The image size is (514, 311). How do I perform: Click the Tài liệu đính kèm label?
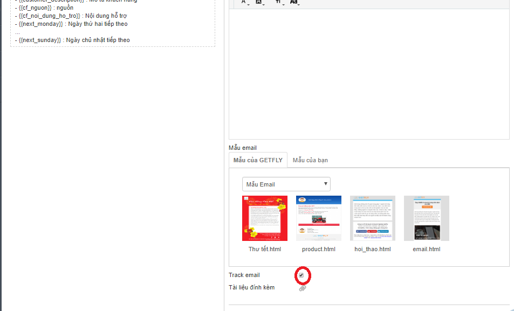(252, 287)
